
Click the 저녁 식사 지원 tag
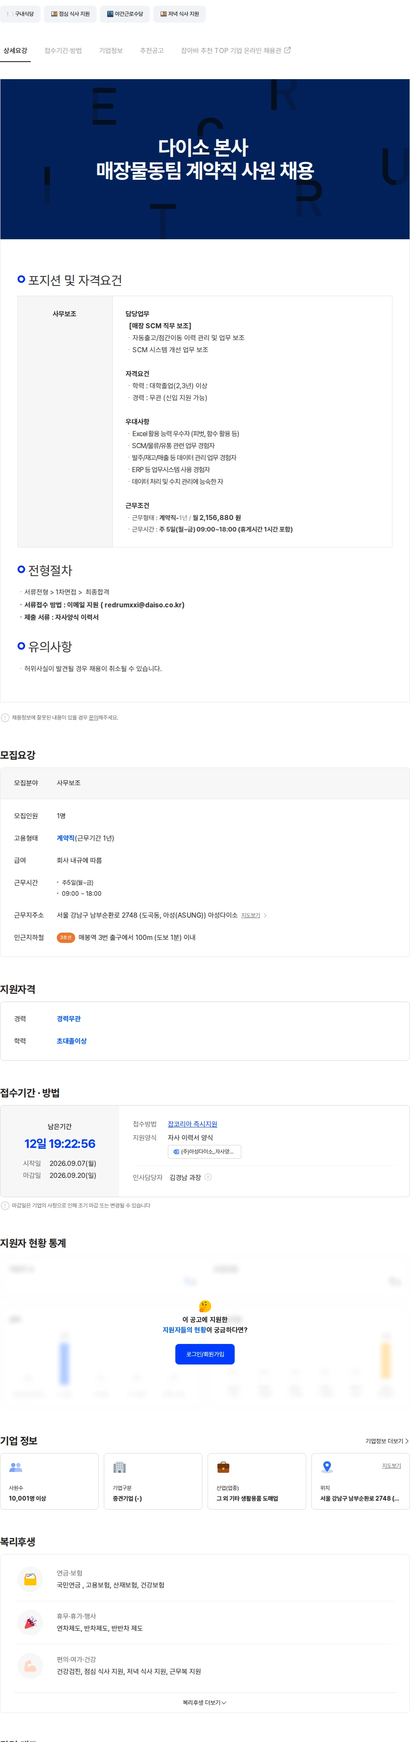tap(179, 14)
